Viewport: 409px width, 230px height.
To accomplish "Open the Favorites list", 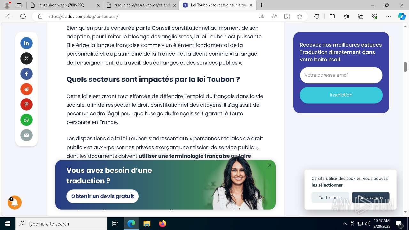I will coord(346,16).
